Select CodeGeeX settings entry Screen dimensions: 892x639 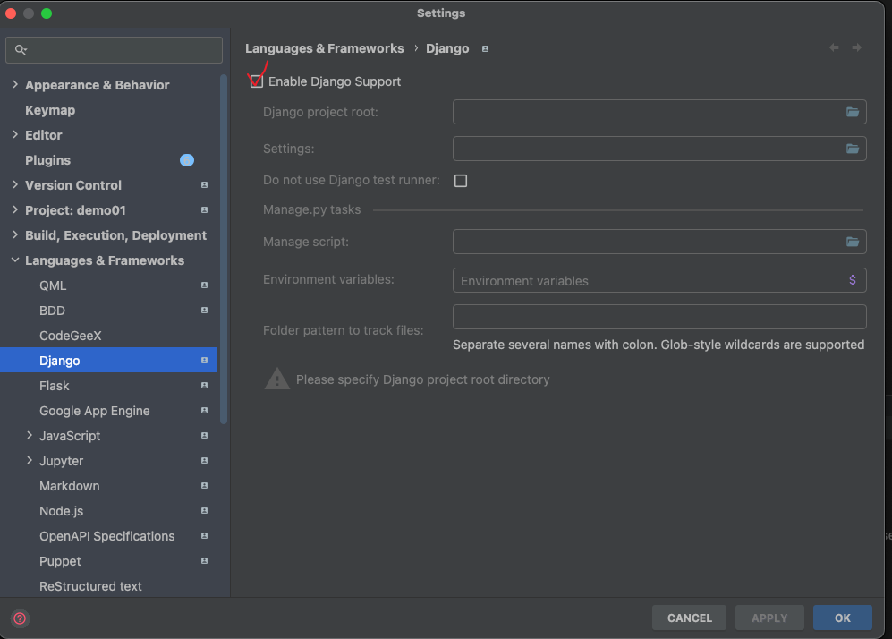[70, 336]
